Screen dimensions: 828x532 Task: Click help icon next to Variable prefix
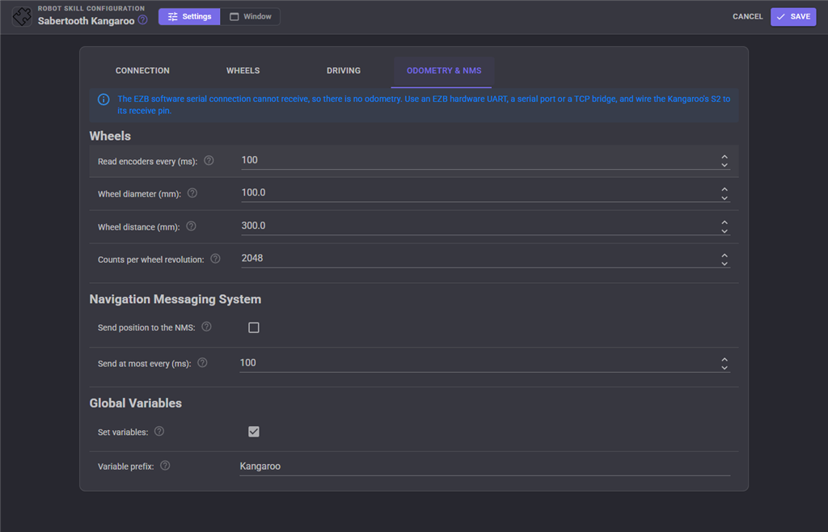pyautogui.click(x=165, y=466)
